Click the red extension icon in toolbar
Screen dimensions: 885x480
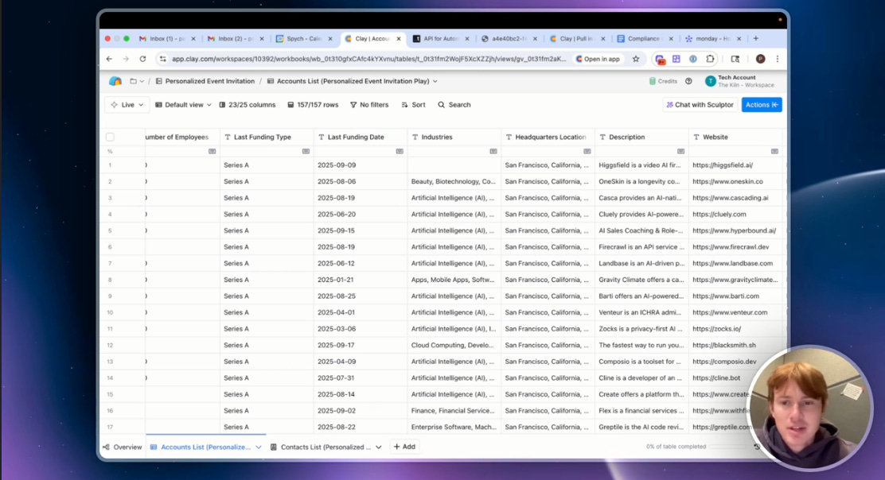point(660,59)
